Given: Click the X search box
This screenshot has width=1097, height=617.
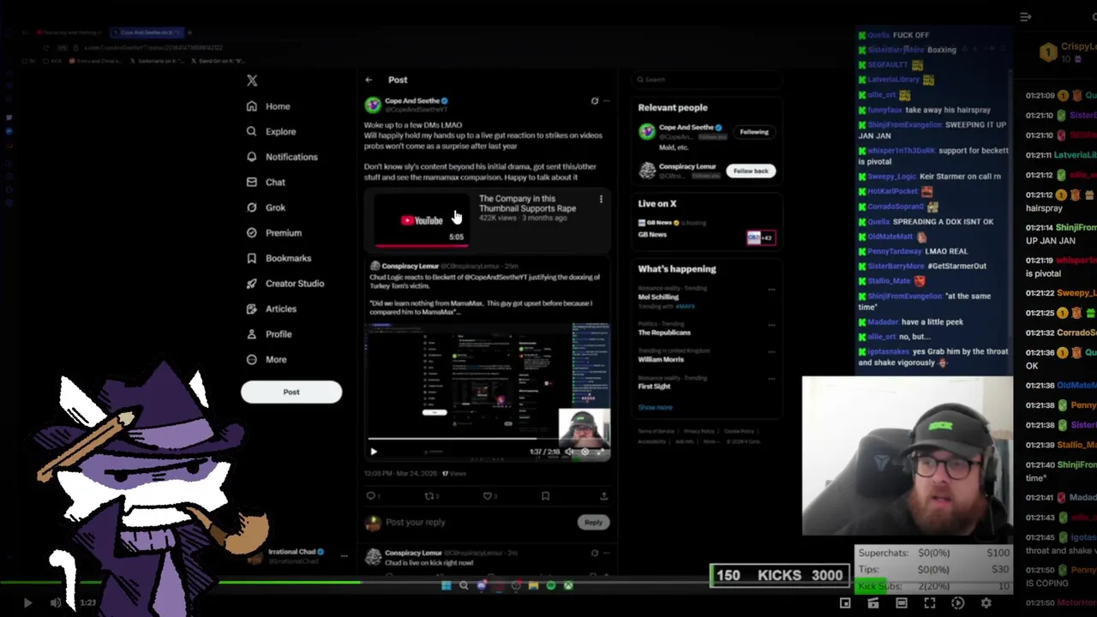Looking at the screenshot, I should pos(705,80).
